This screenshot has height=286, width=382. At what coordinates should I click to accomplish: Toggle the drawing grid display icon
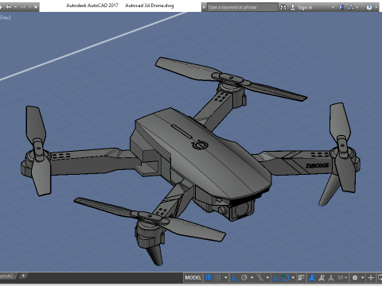(x=209, y=277)
